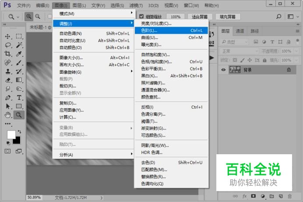Create a new group folder icon
Screen dimensions: 303x202
point(272,196)
